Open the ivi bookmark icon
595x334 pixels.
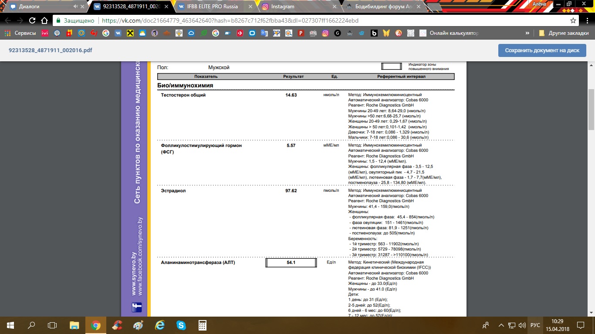tap(45, 33)
